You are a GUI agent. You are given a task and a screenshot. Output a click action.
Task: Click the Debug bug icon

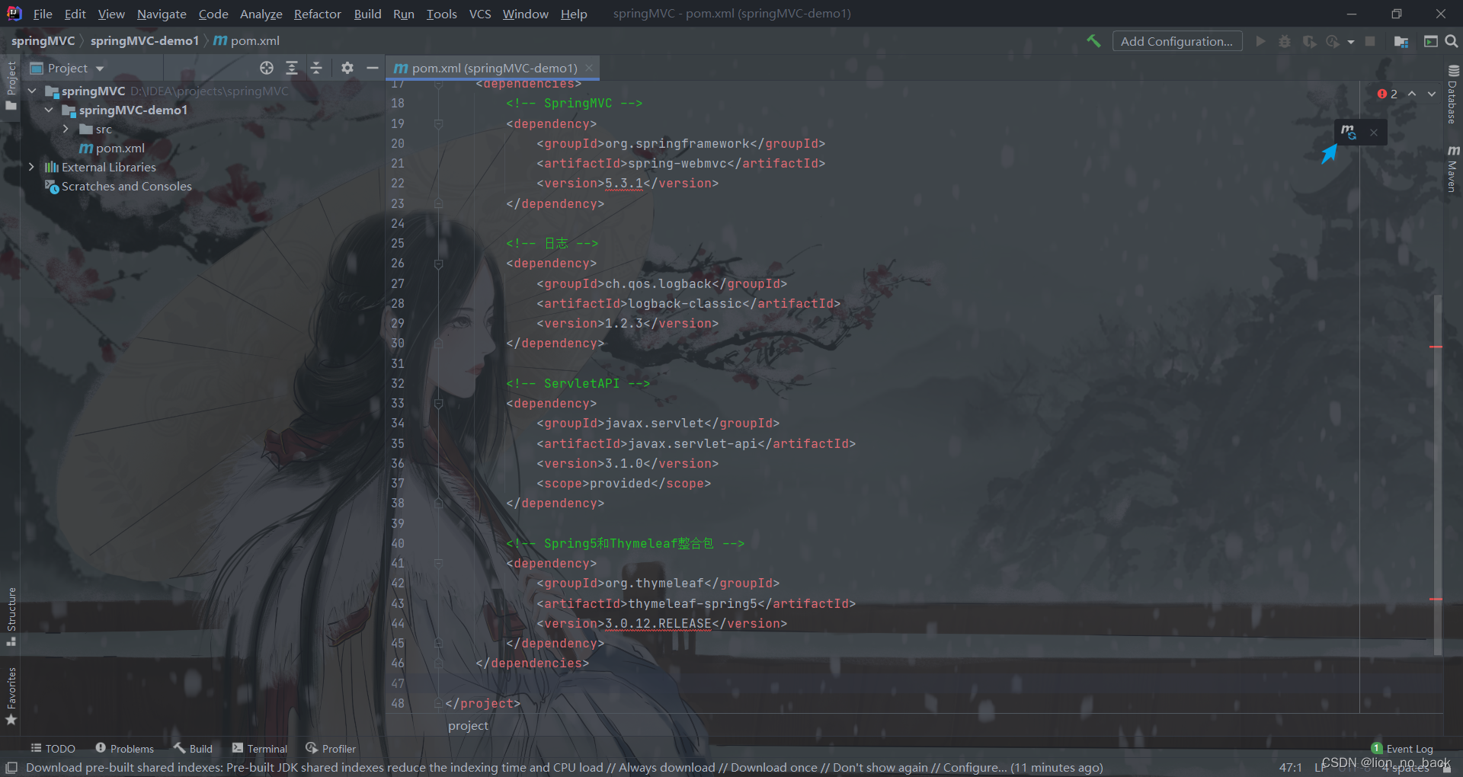1285,41
